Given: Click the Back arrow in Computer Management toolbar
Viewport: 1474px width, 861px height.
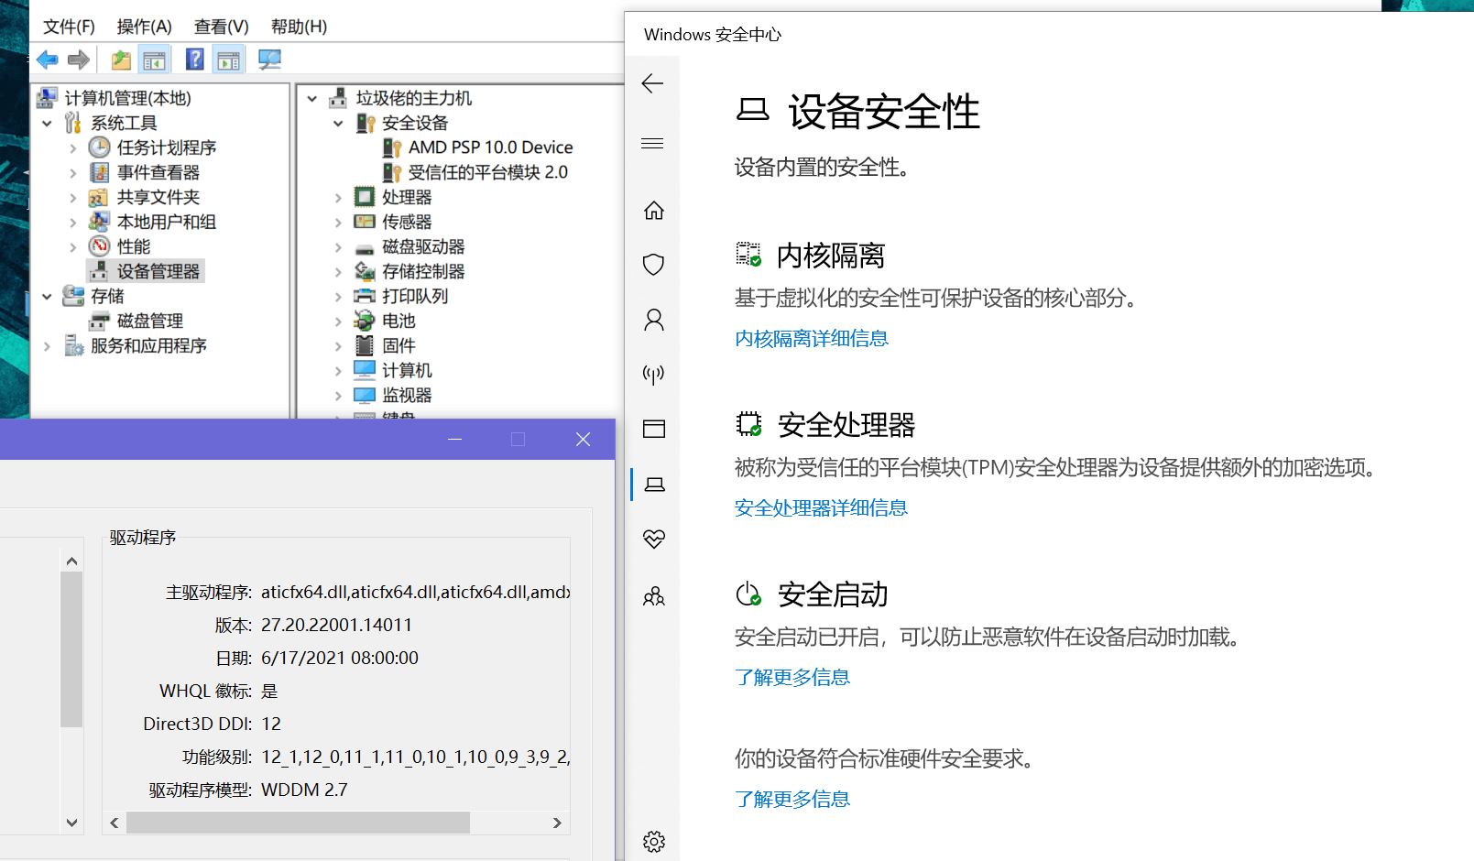Looking at the screenshot, I should click(x=48, y=60).
